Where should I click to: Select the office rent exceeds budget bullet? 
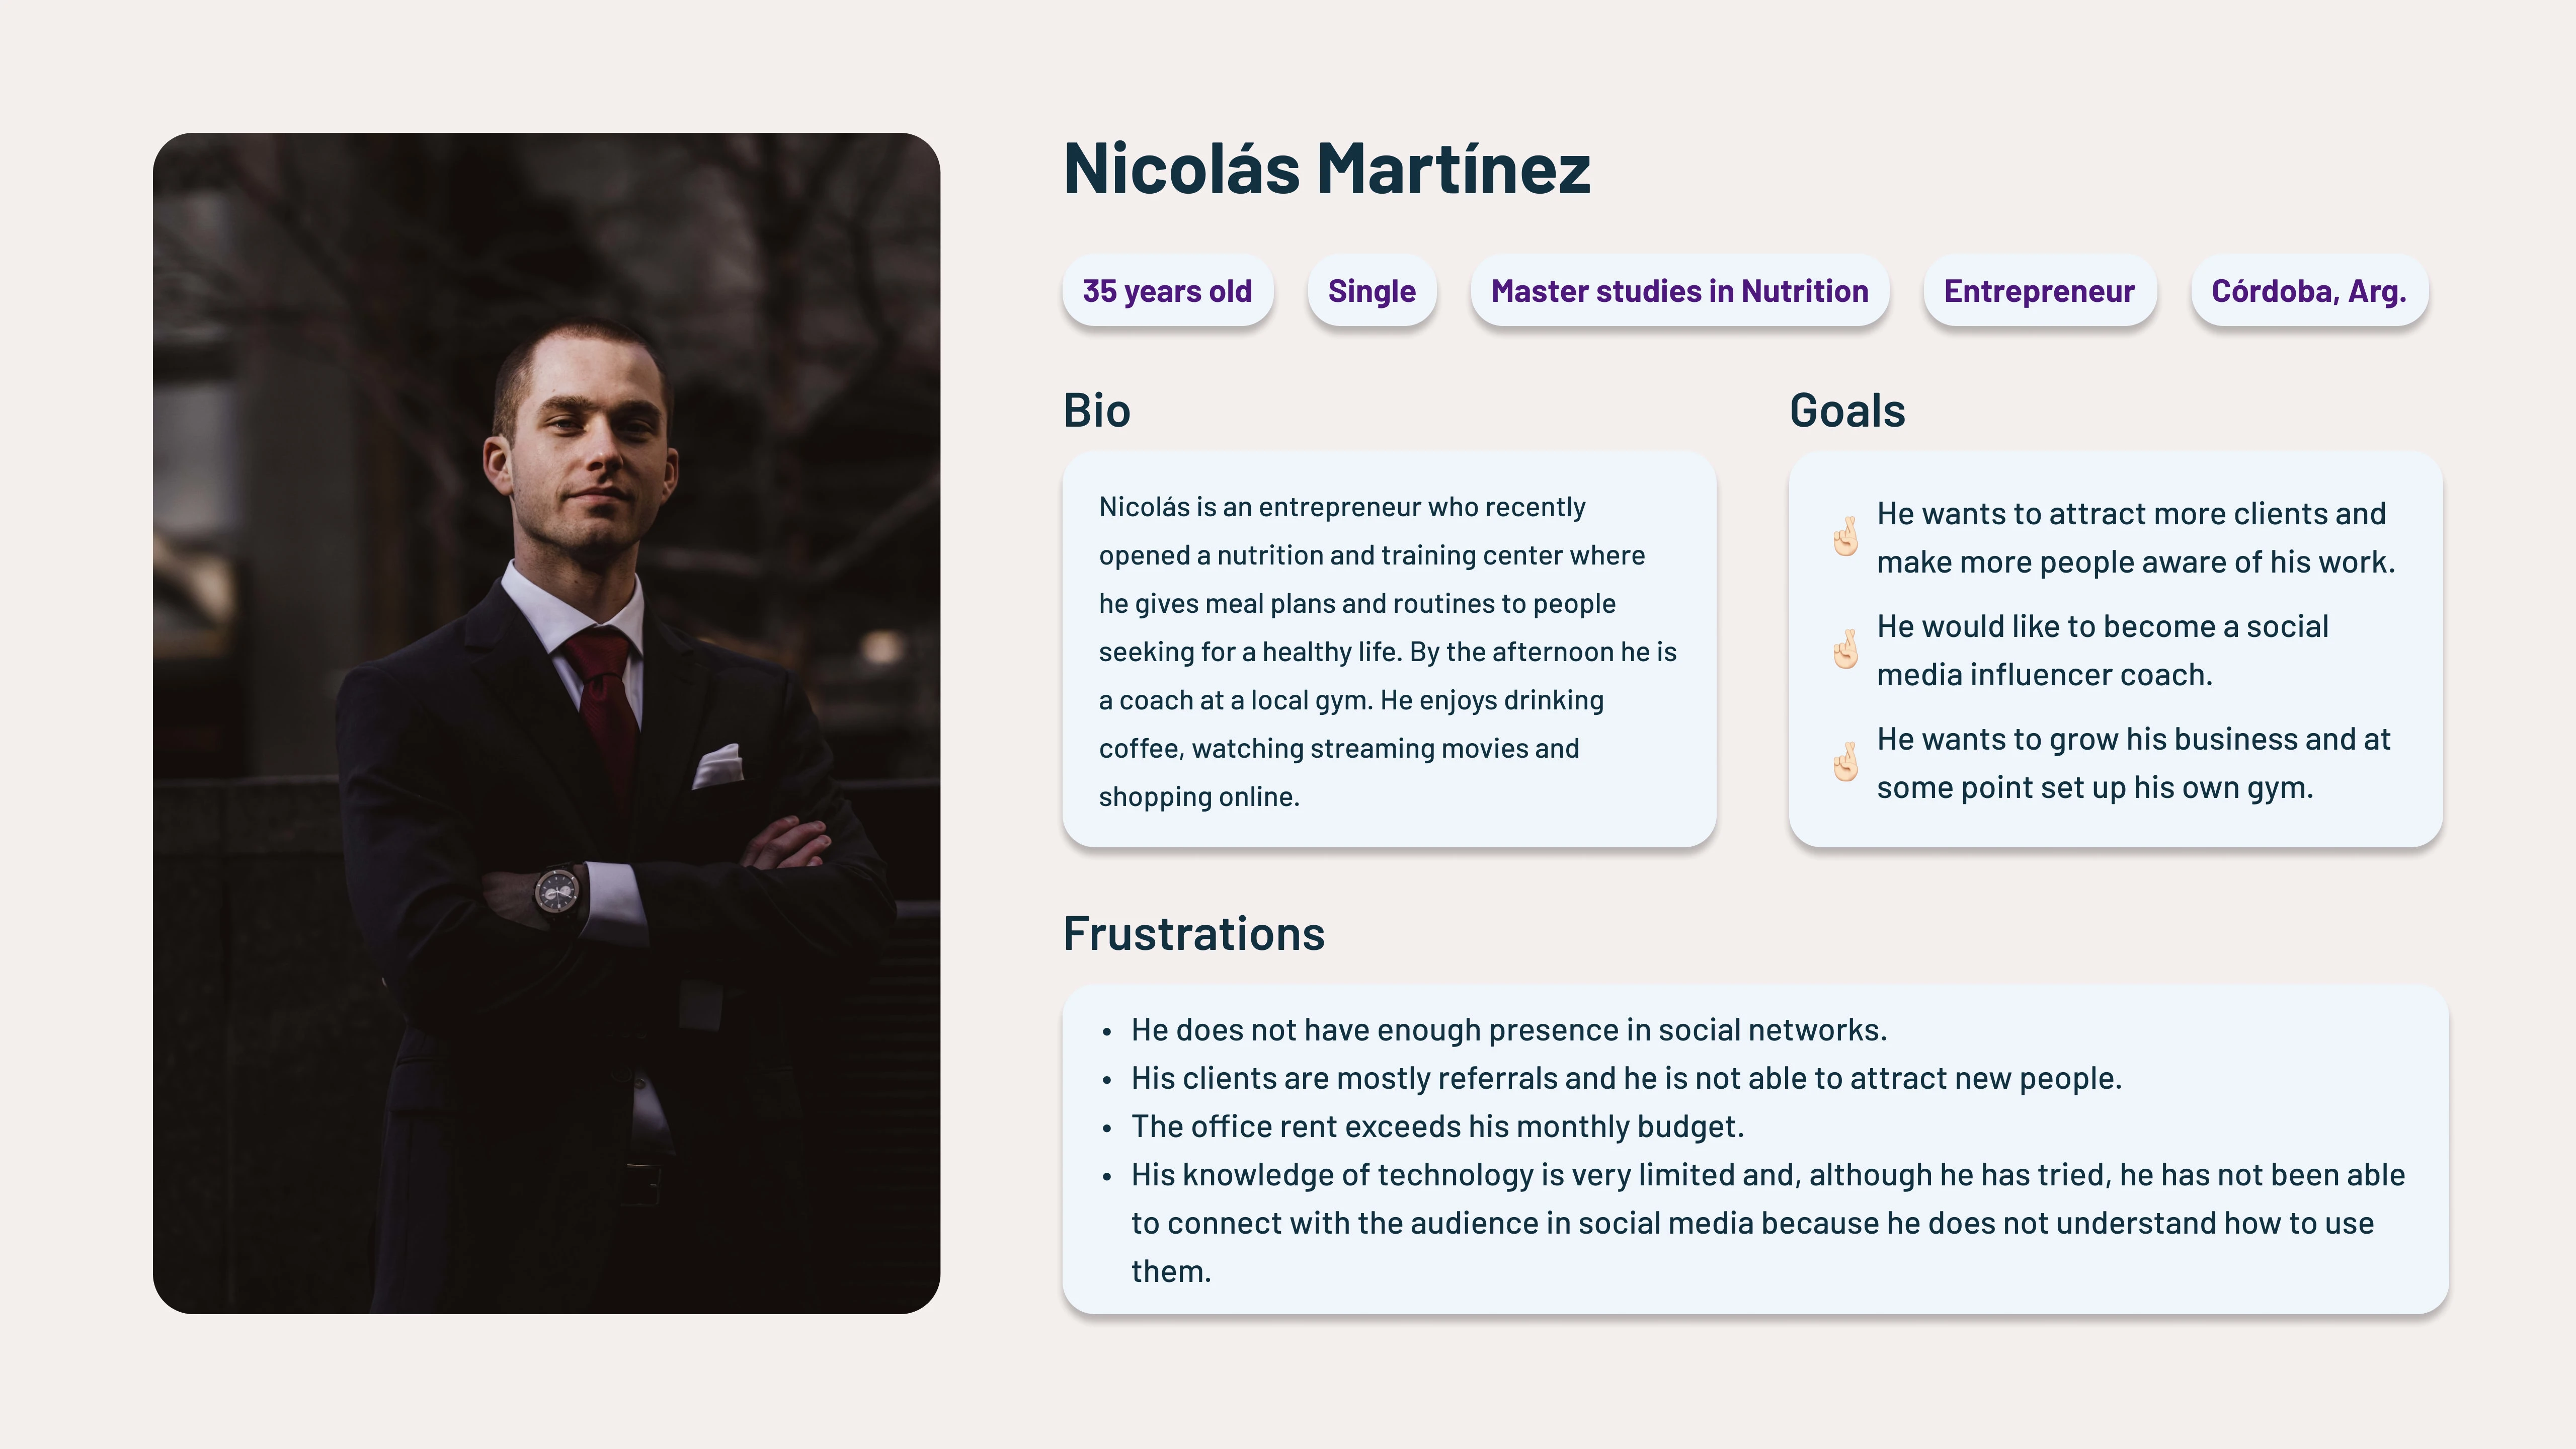pyautogui.click(x=1437, y=1126)
